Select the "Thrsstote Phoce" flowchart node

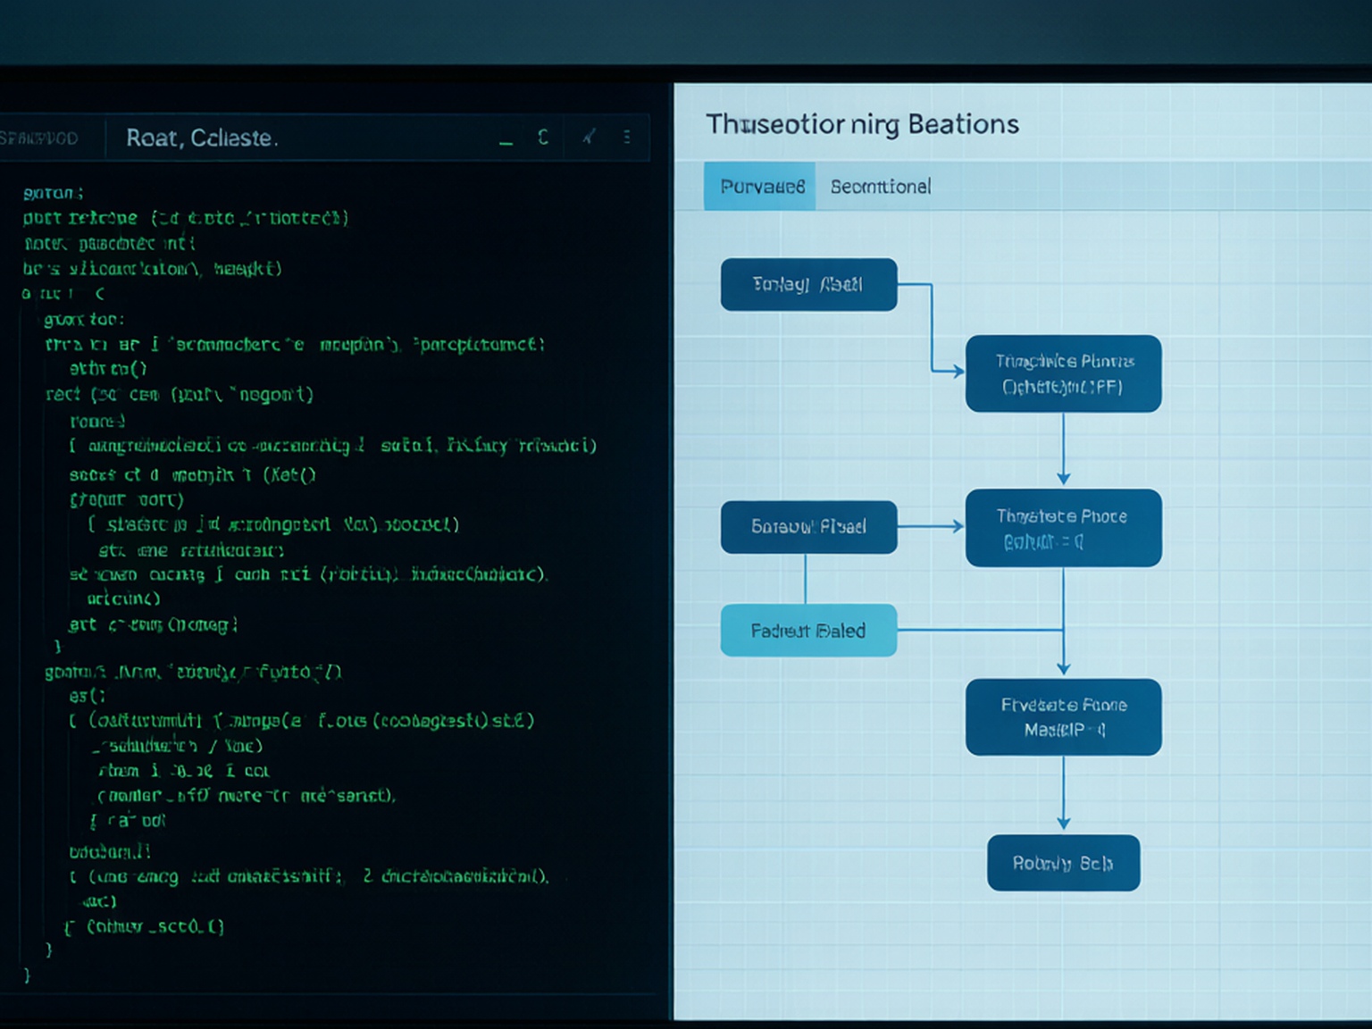(1063, 528)
